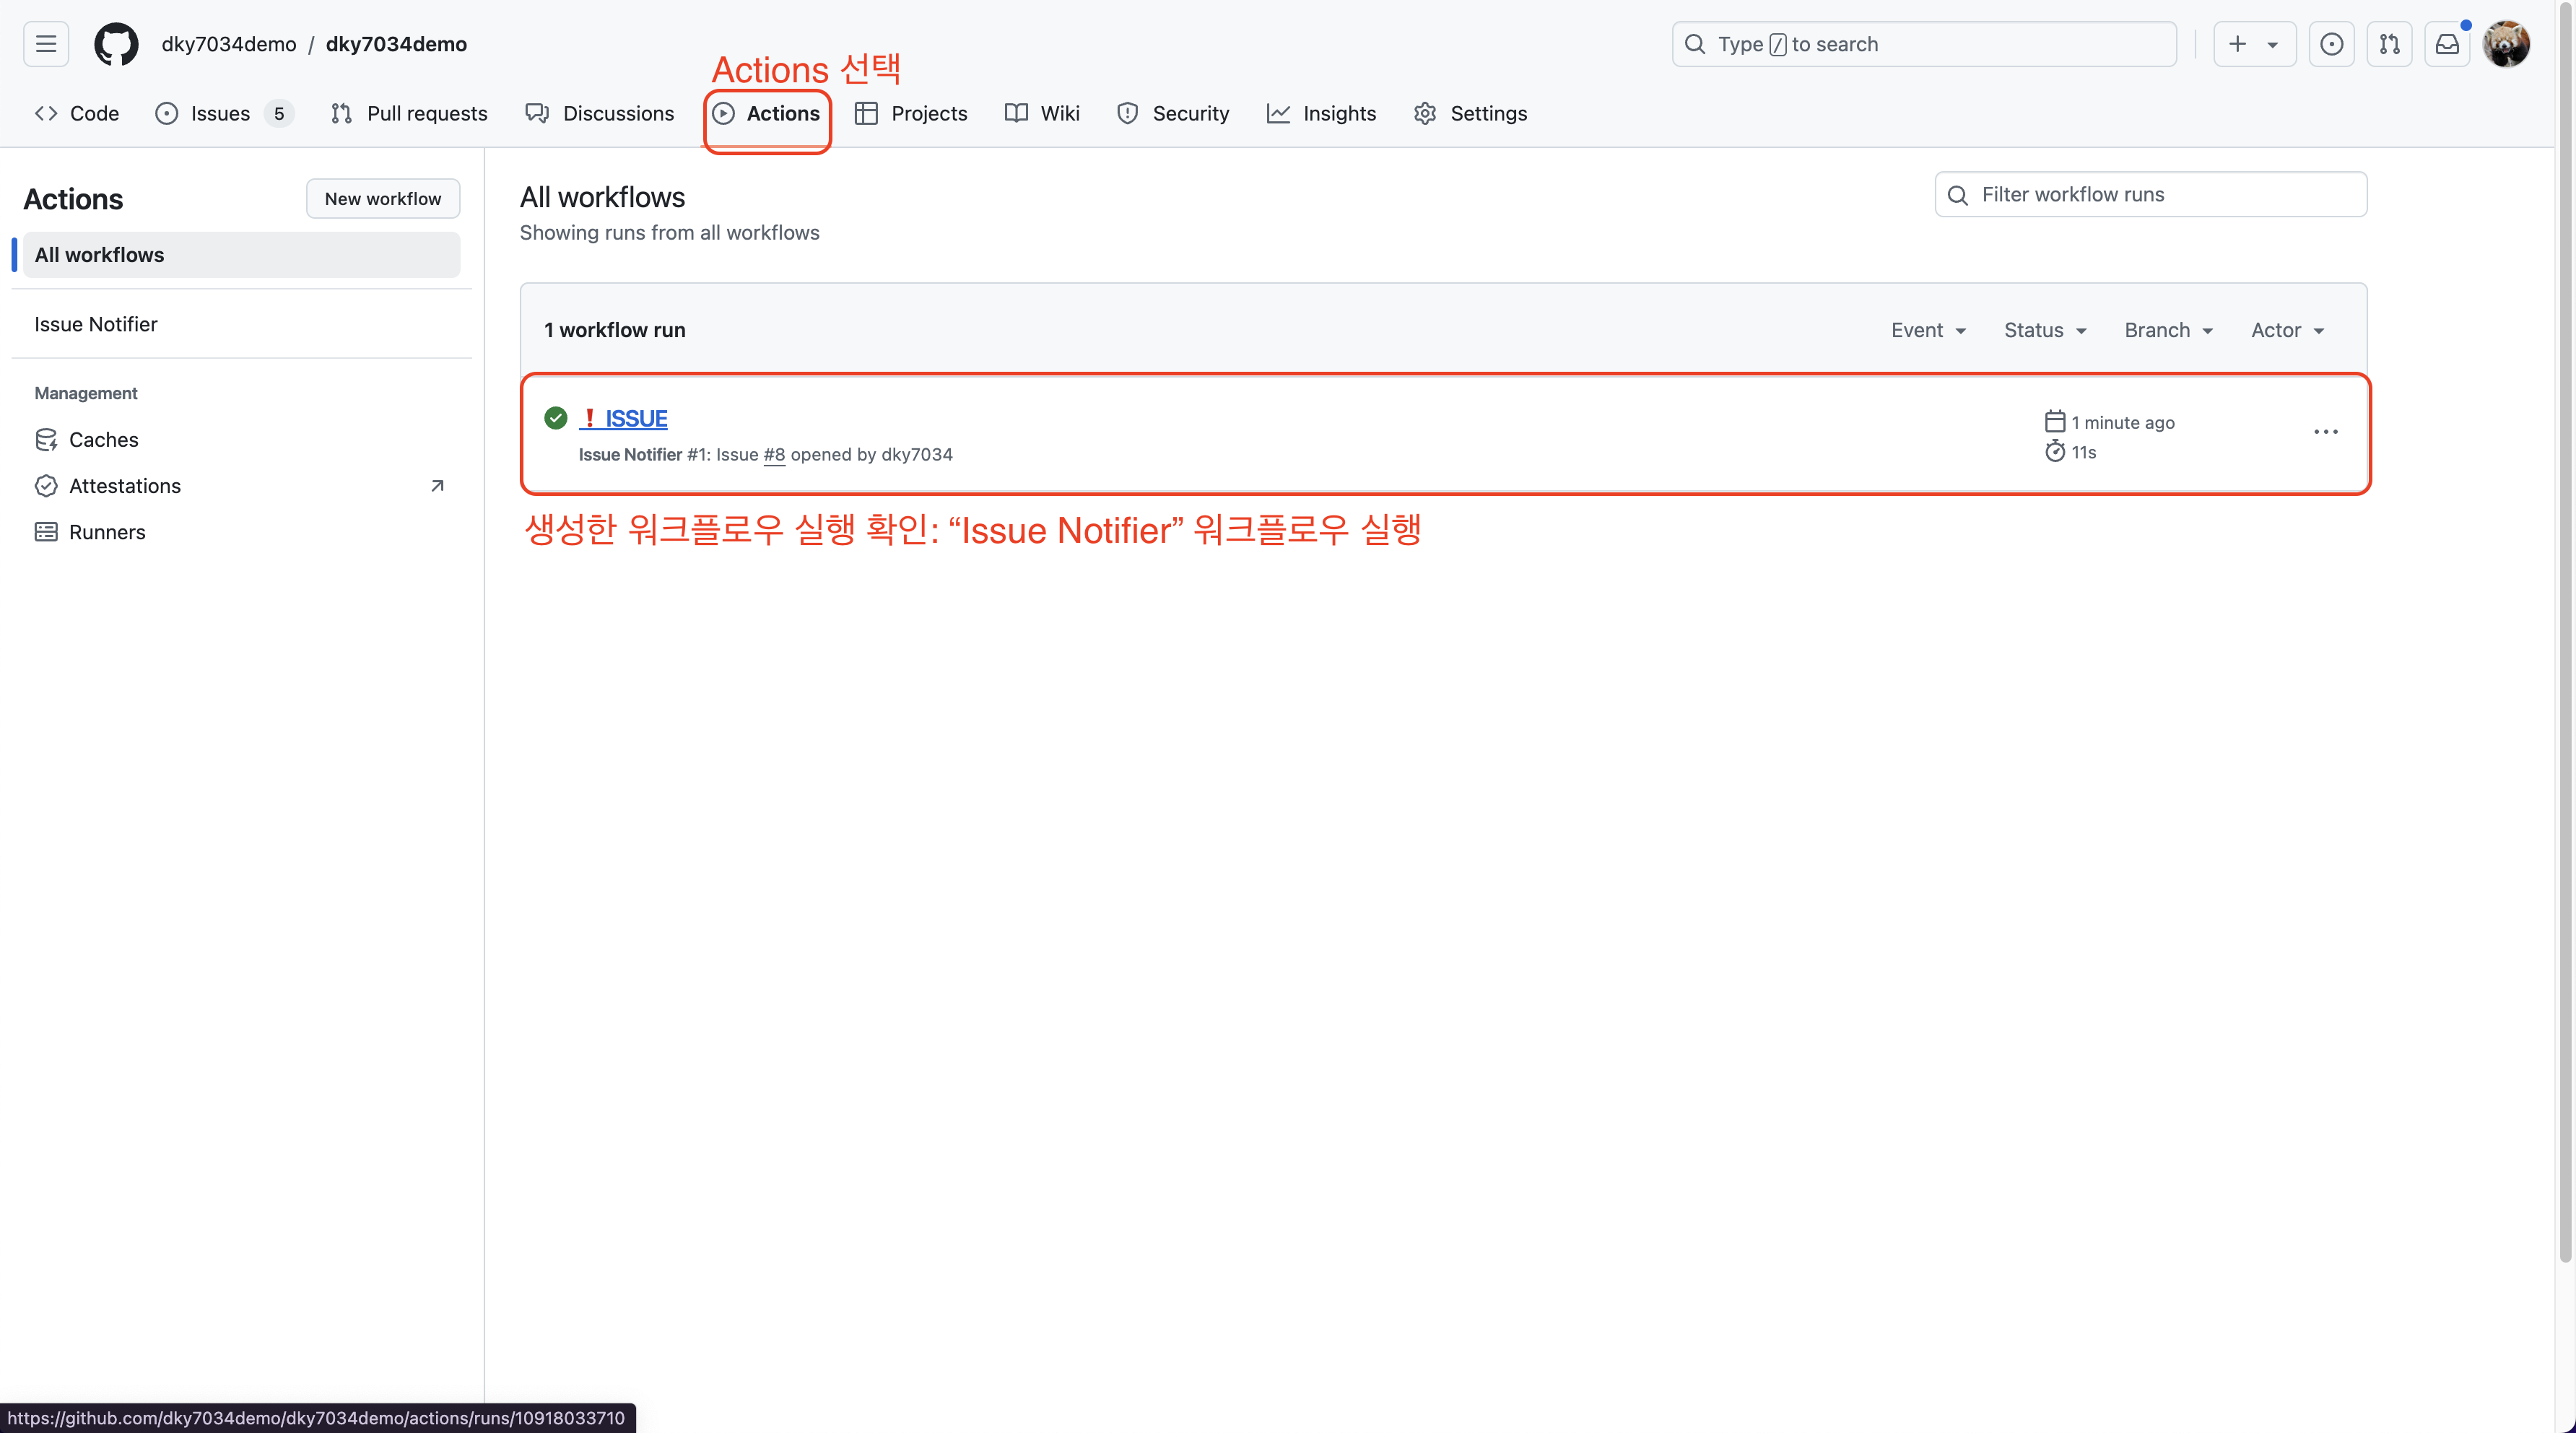Open pull requests icon in header
The width and height of the screenshot is (2576, 1433).
coord(2389,44)
